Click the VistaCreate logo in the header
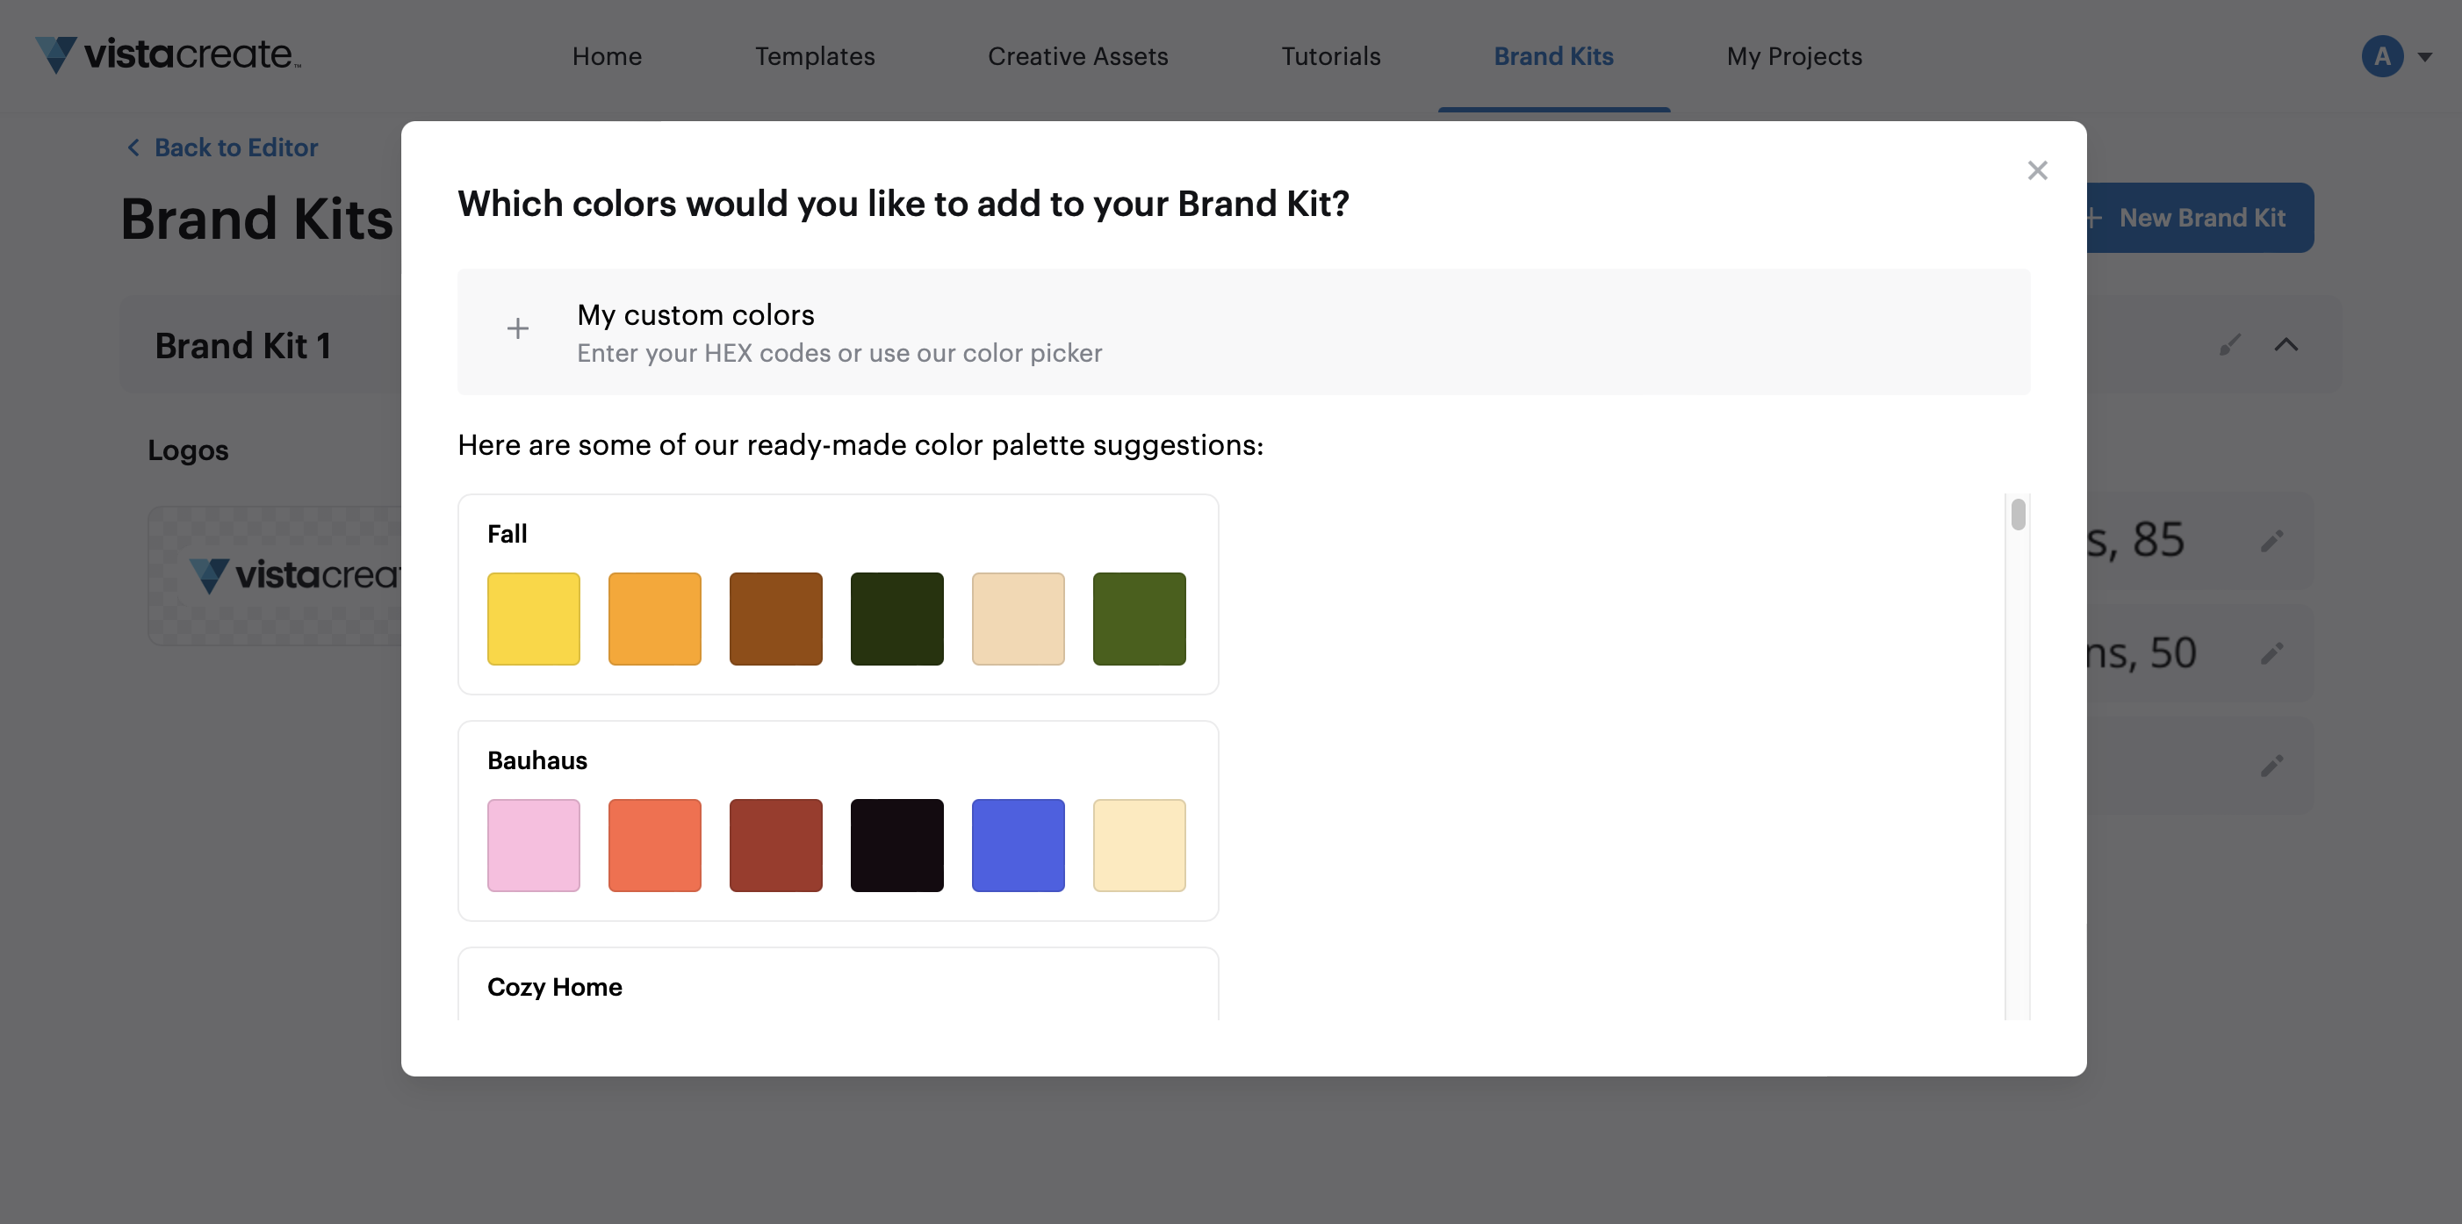This screenshot has width=2462, height=1224. (169, 54)
